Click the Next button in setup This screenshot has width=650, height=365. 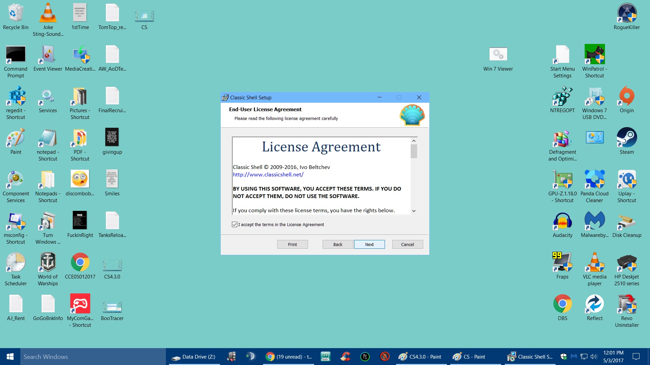369,244
